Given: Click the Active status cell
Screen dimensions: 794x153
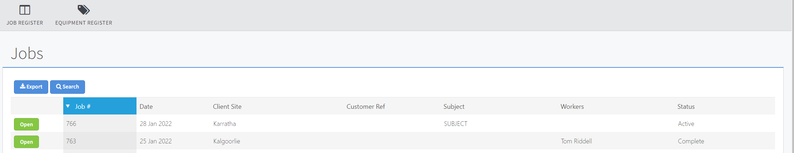Looking at the screenshot, I should 686,124.
